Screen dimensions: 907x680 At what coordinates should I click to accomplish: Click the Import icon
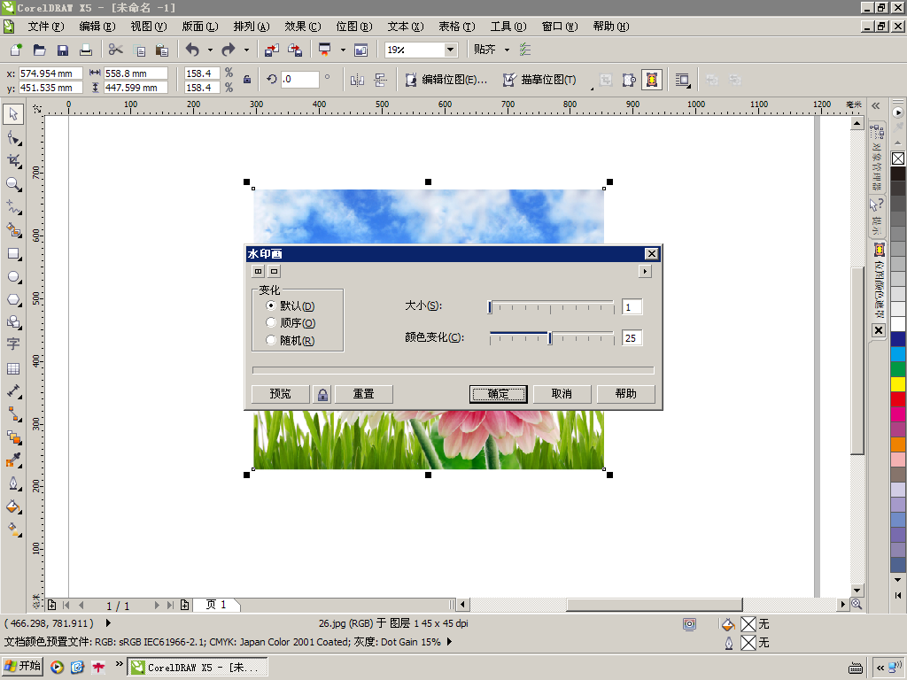tap(271, 50)
